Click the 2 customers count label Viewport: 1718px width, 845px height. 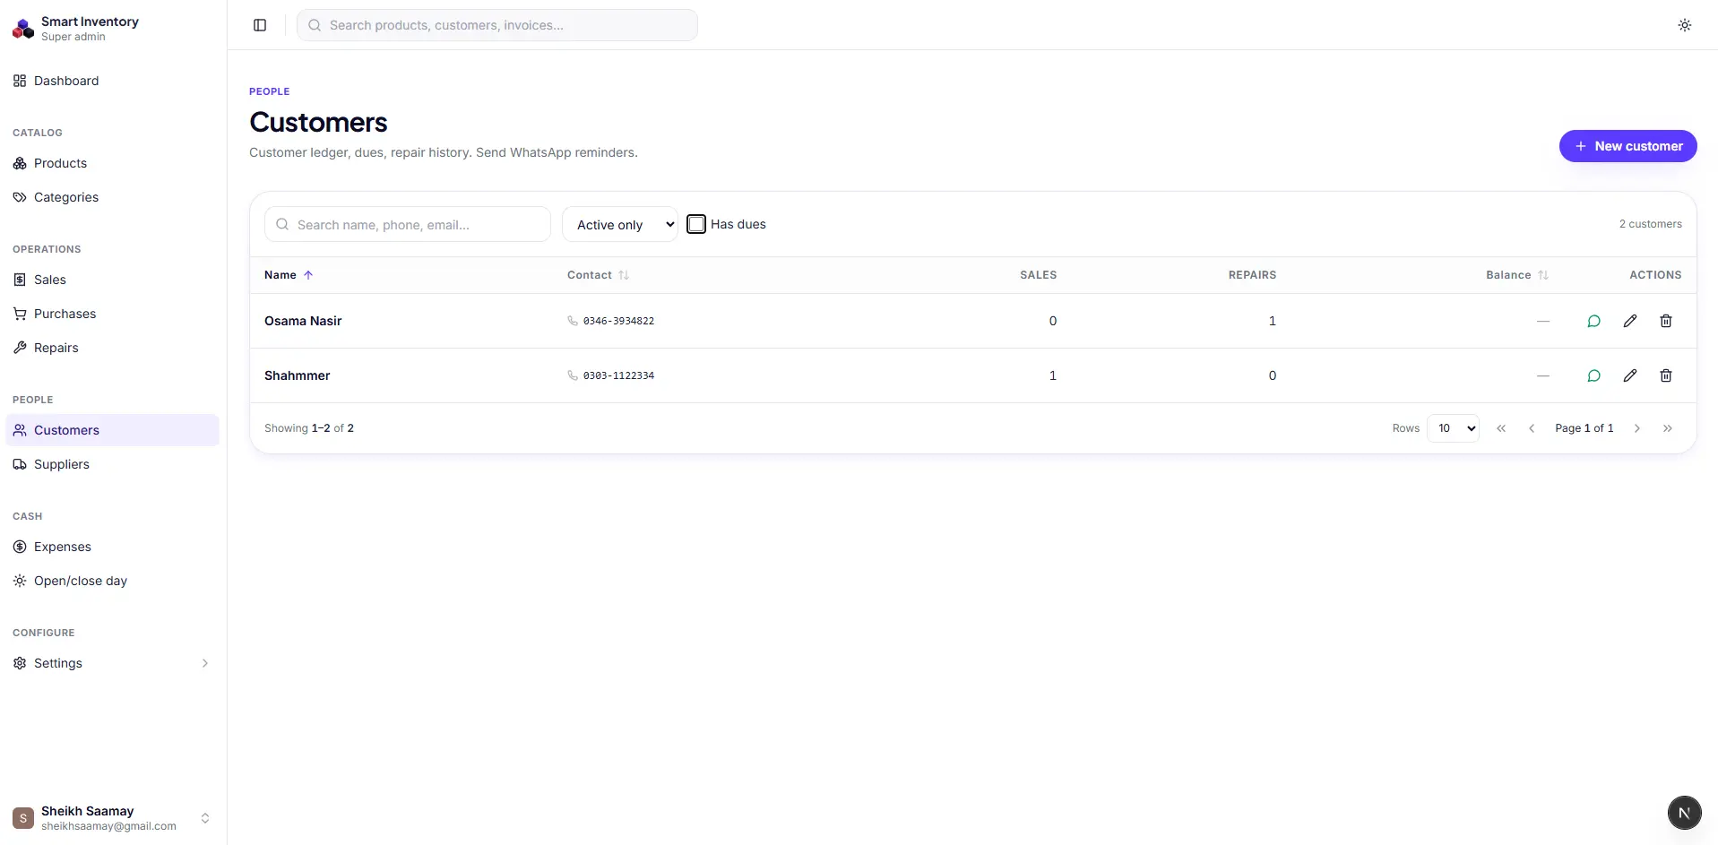1650,224
